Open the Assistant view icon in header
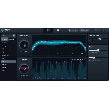Viewport: 109px width, 109px height. click(x=48, y=30)
